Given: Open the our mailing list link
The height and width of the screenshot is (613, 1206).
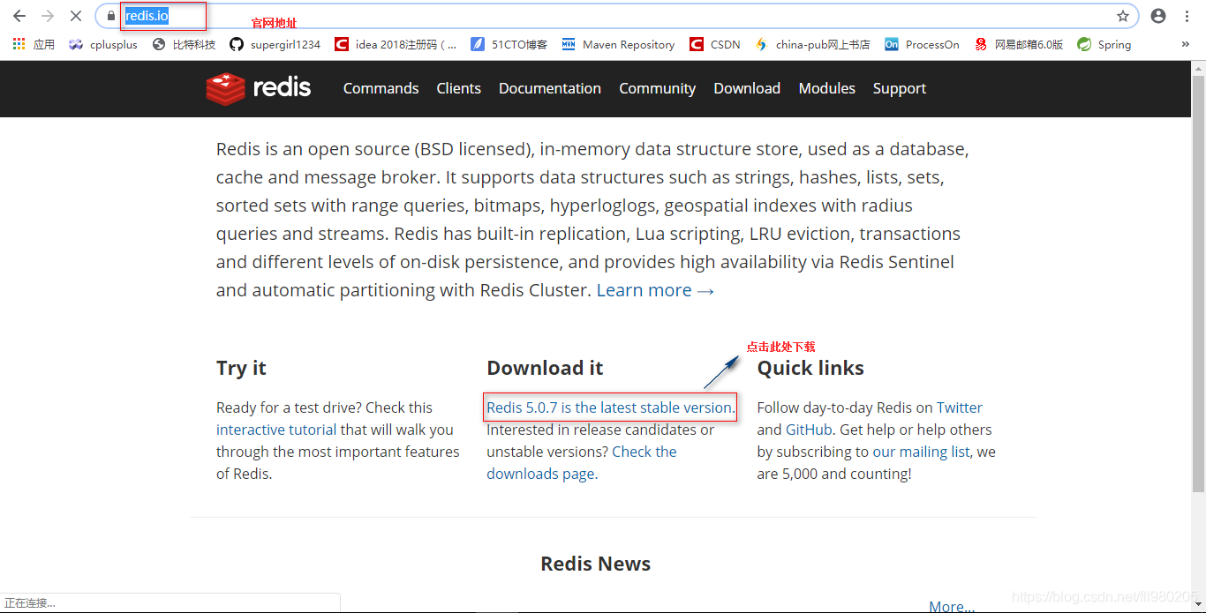Looking at the screenshot, I should [x=922, y=452].
